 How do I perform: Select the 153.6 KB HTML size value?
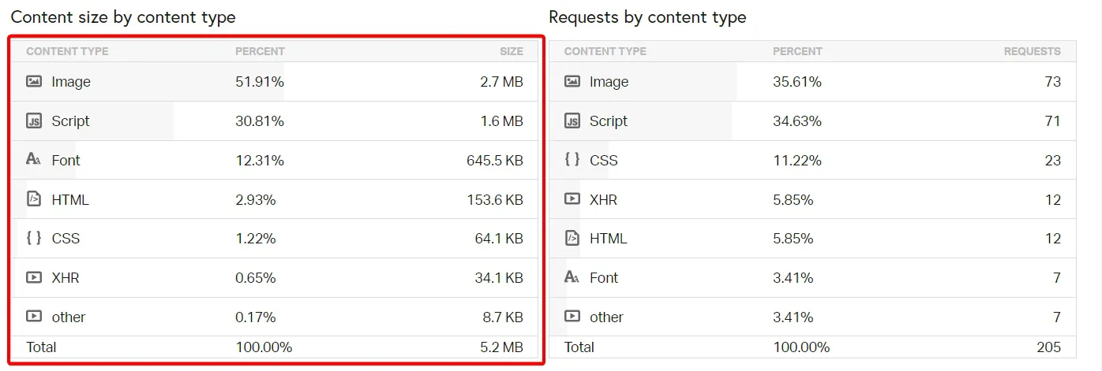tap(495, 200)
